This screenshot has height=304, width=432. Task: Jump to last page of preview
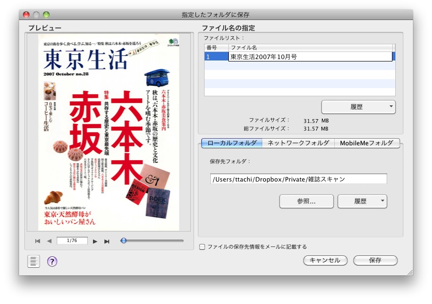click(x=107, y=242)
